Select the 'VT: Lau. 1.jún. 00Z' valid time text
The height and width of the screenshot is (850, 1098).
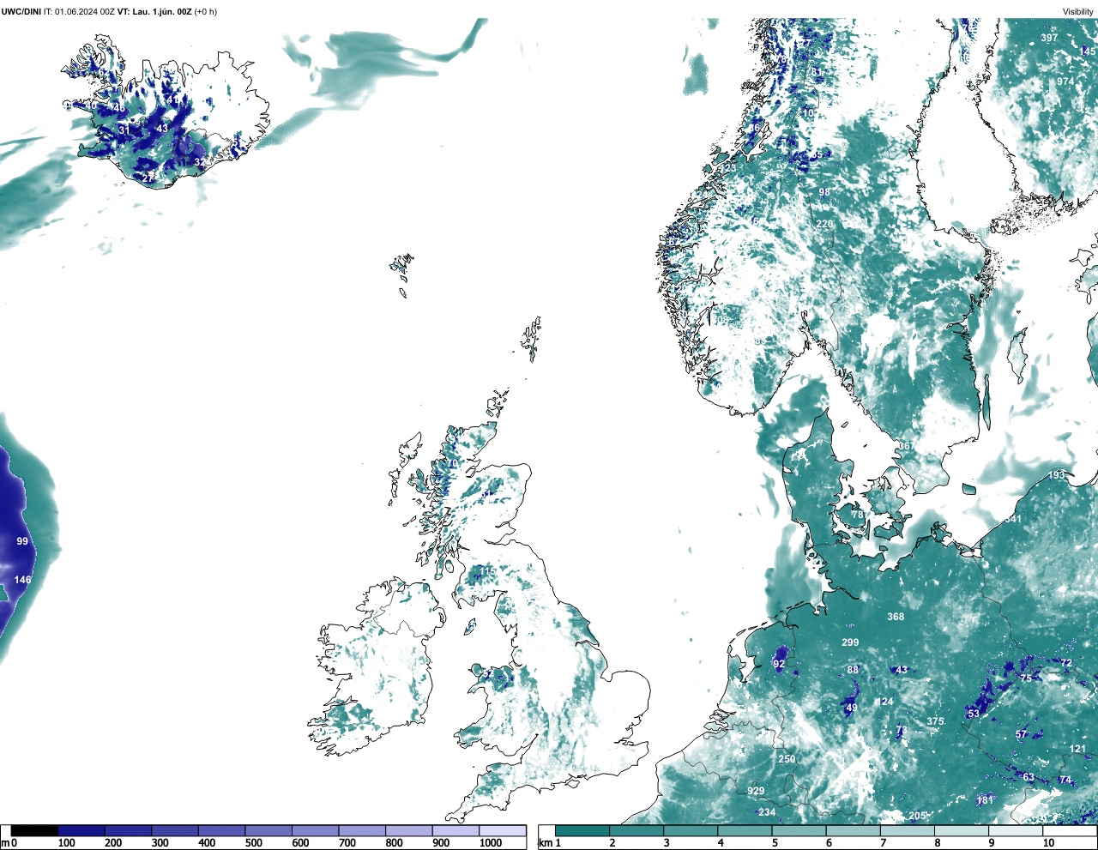(154, 11)
